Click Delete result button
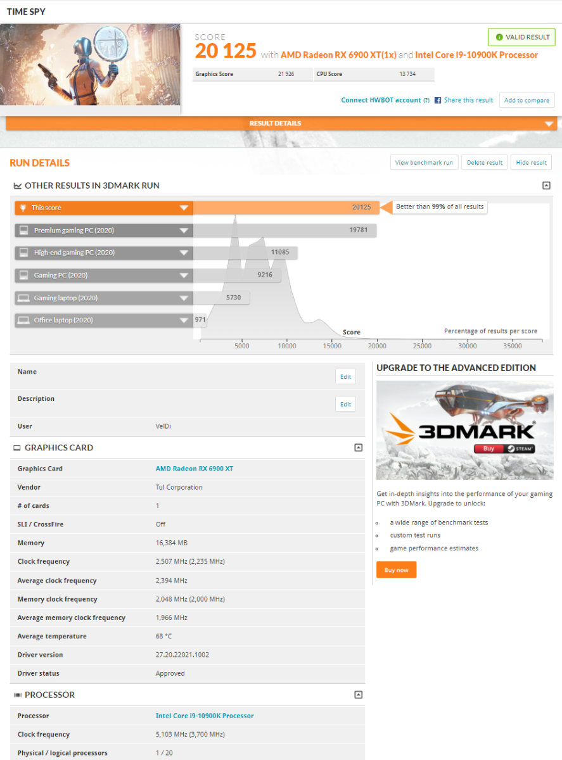The width and height of the screenshot is (562, 760). (x=485, y=163)
